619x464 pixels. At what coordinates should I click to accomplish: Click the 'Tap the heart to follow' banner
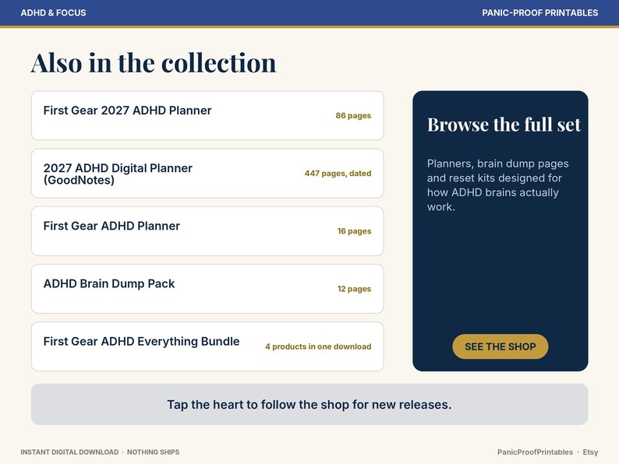tap(309, 405)
